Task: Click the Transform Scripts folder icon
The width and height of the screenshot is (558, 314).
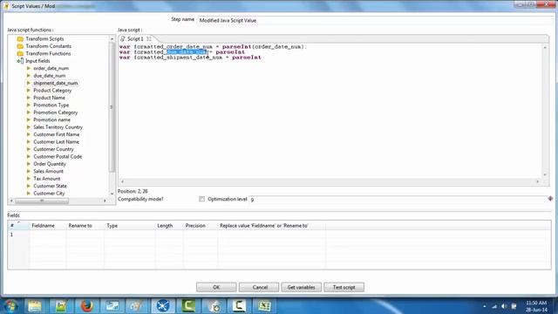Action: click(x=20, y=38)
